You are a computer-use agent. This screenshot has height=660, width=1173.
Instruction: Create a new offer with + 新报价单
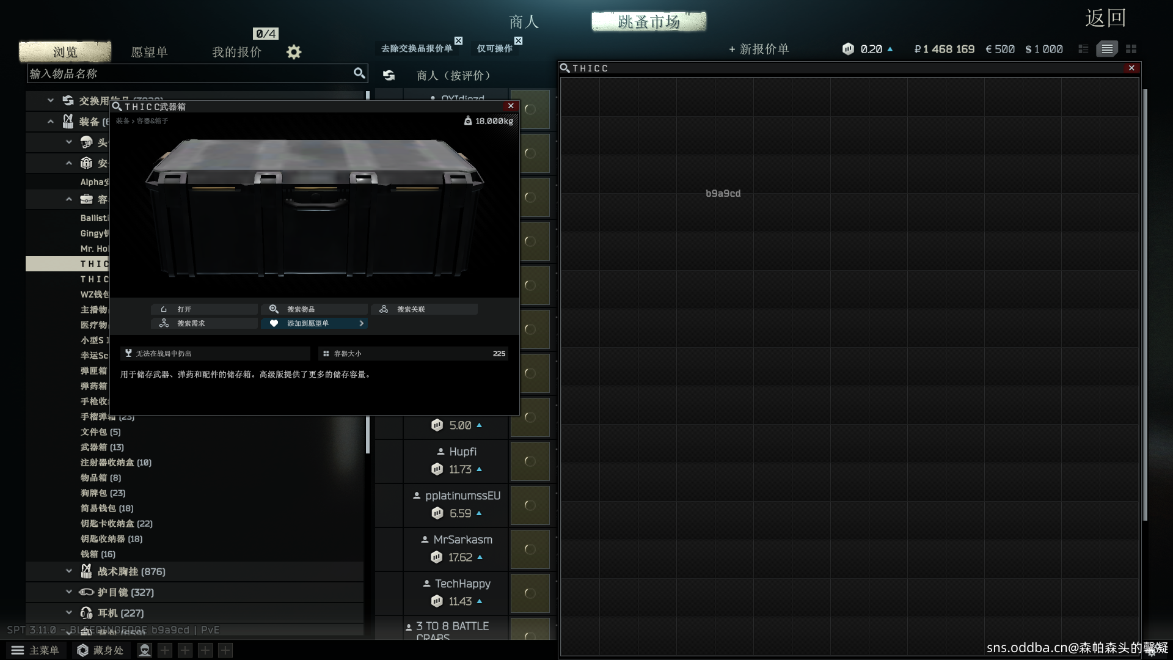[759, 49]
